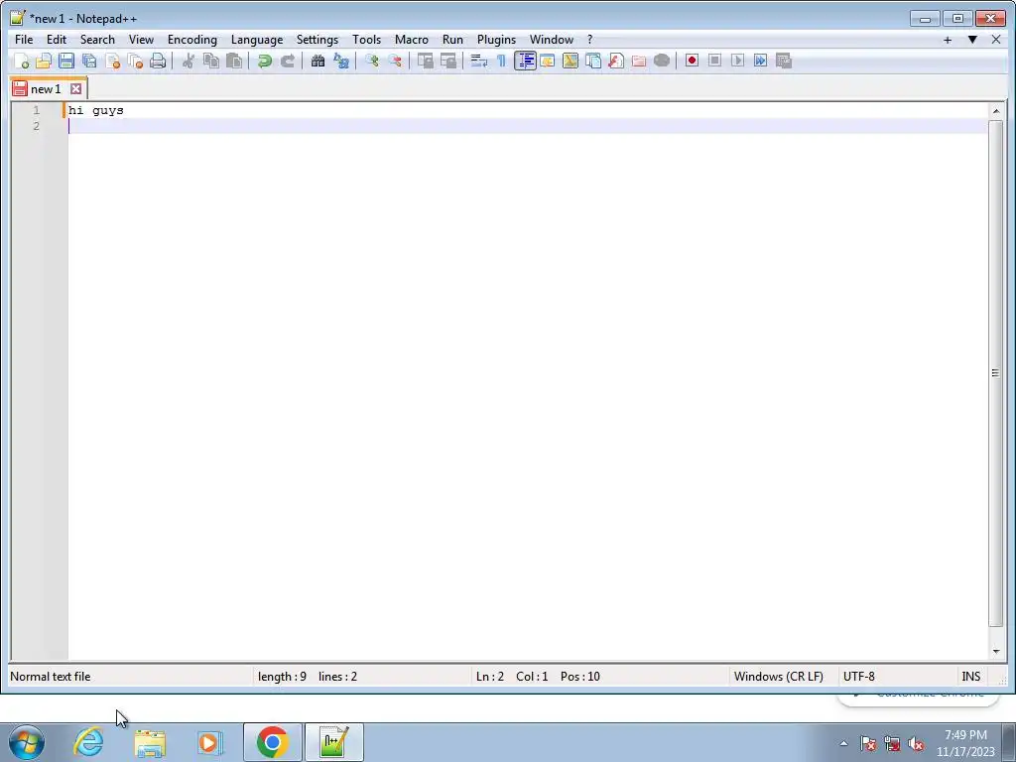Image resolution: width=1016 pixels, height=762 pixels.
Task: Click the Close document toolbar icon
Action: click(112, 61)
